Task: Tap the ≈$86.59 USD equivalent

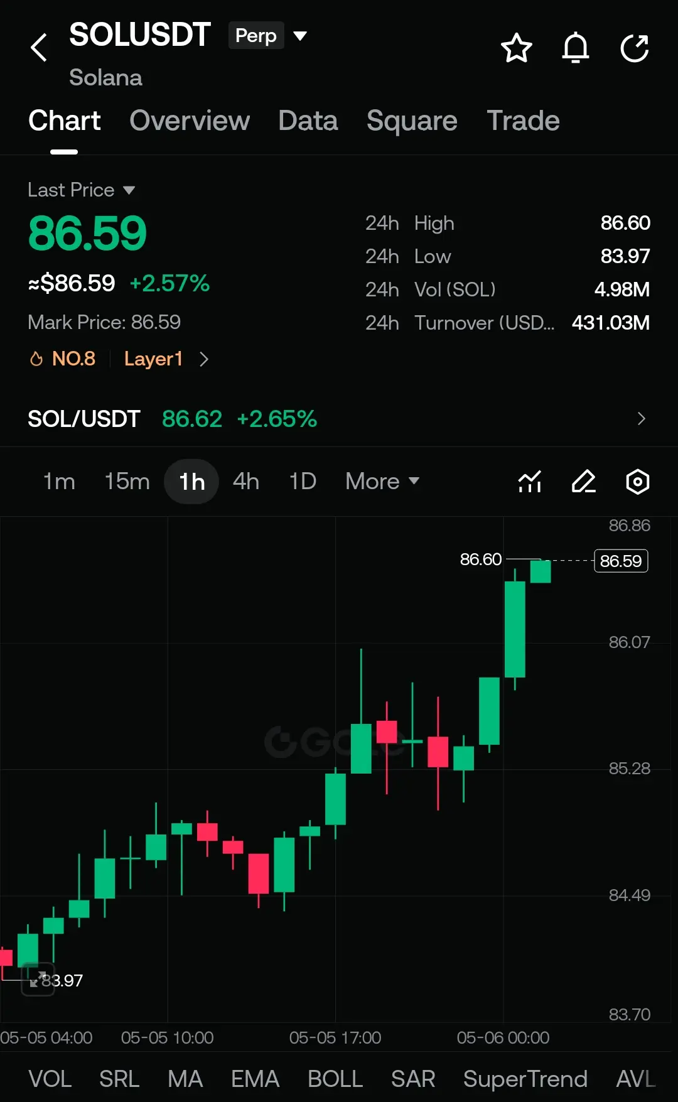Action: point(72,283)
